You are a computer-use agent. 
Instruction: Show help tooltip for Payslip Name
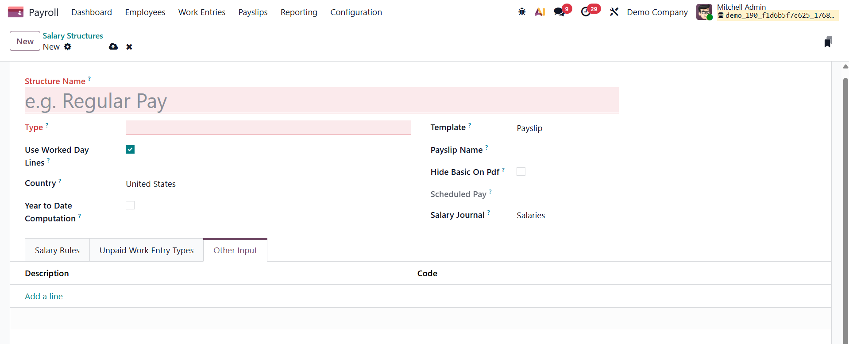pyautogui.click(x=486, y=147)
